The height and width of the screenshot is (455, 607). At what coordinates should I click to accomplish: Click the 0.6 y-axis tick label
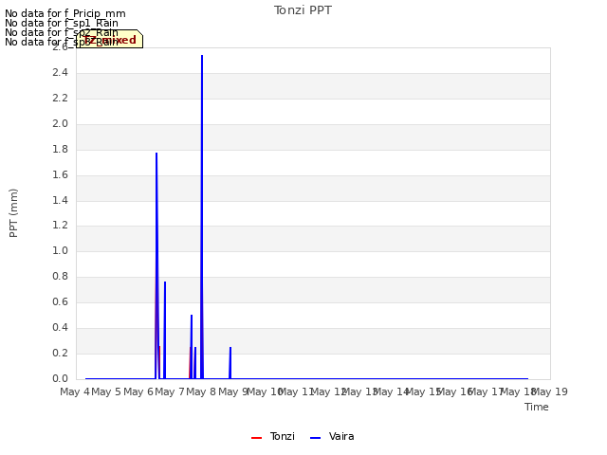[60, 301]
